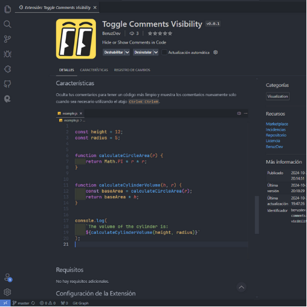Open the activity bar icon below GitHub
The width and height of the screenshot is (307, 307).
point(7,99)
